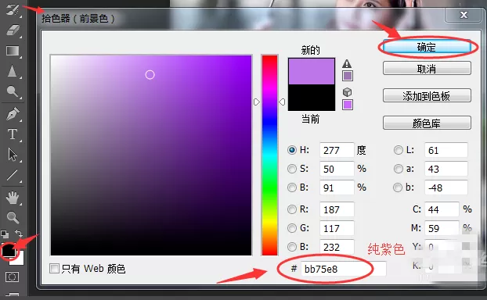This screenshot has width=487, height=300.
Task: Select the R red radio button
Action: point(292,210)
